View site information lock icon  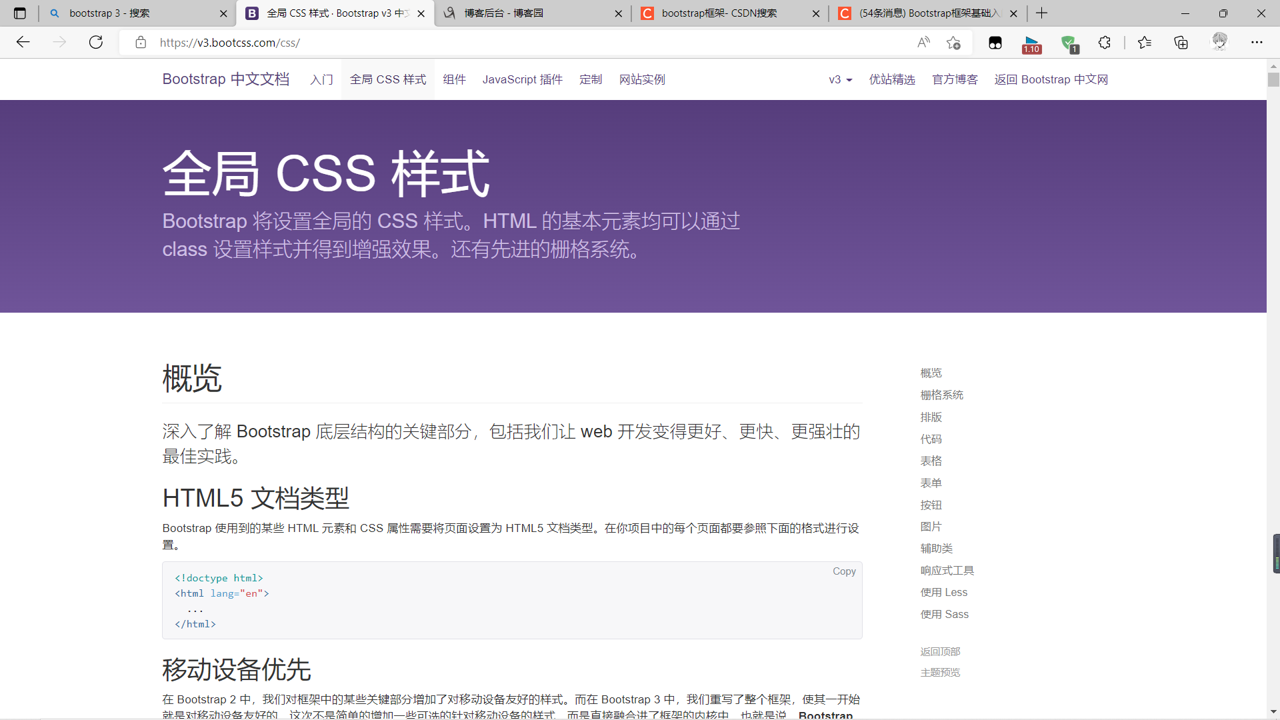[141, 43]
